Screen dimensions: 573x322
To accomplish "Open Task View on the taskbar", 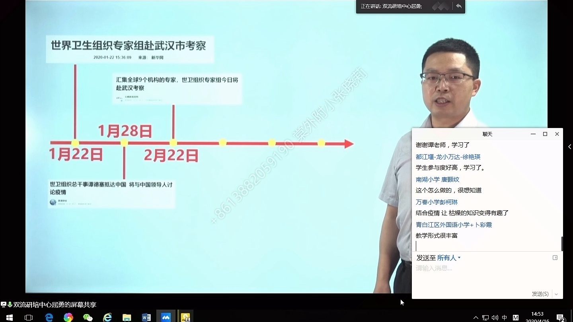I will coord(29,317).
